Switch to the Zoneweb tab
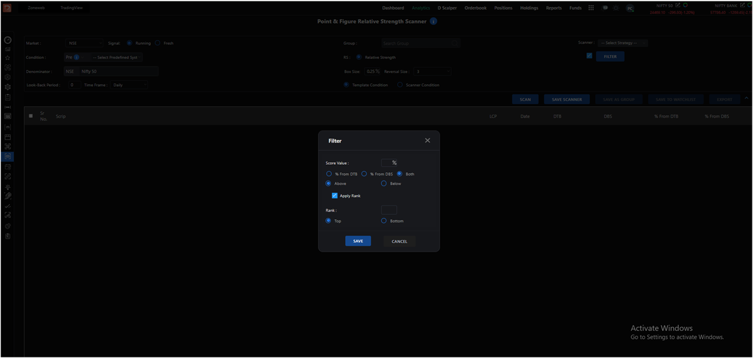The image size is (753, 358). pyautogui.click(x=37, y=8)
